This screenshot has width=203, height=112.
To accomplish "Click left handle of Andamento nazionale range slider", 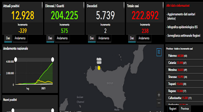I will click(x=16, y=60).
